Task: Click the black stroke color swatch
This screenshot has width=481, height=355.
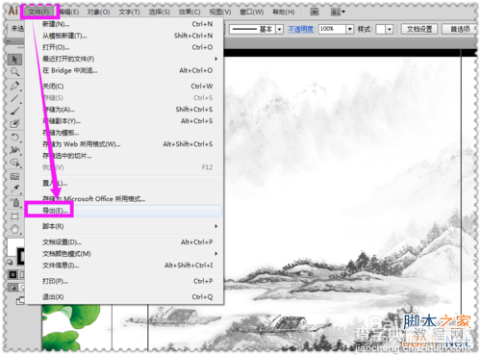Action: pyautogui.click(x=21, y=256)
